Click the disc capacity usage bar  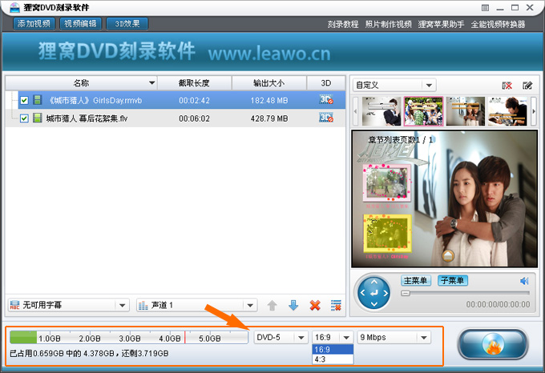pos(128,337)
